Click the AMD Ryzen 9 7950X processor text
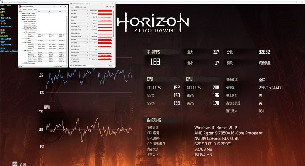The width and height of the screenshot is (305, 166). click(x=228, y=133)
